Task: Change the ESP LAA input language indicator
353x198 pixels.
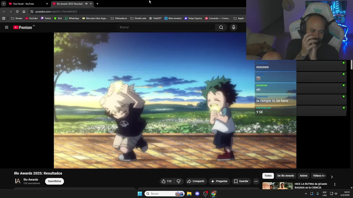Action: (325, 194)
